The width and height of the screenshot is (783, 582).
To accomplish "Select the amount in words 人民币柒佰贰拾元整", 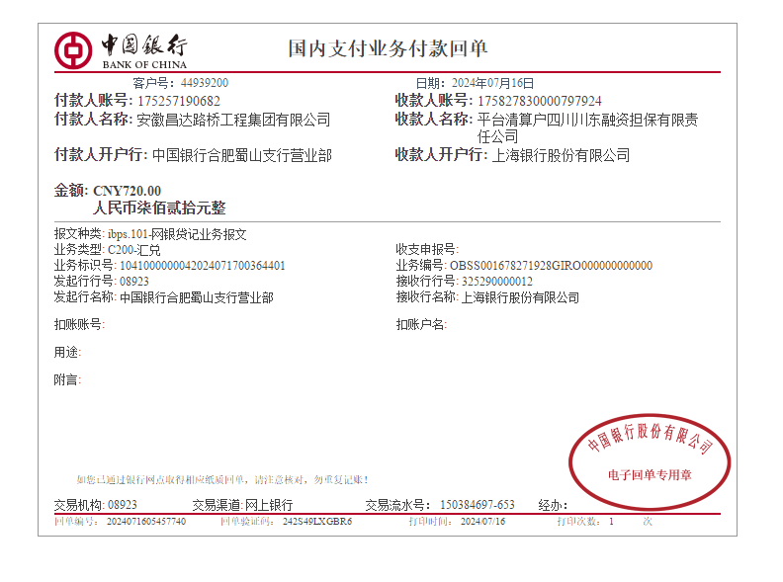I will [159, 208].
